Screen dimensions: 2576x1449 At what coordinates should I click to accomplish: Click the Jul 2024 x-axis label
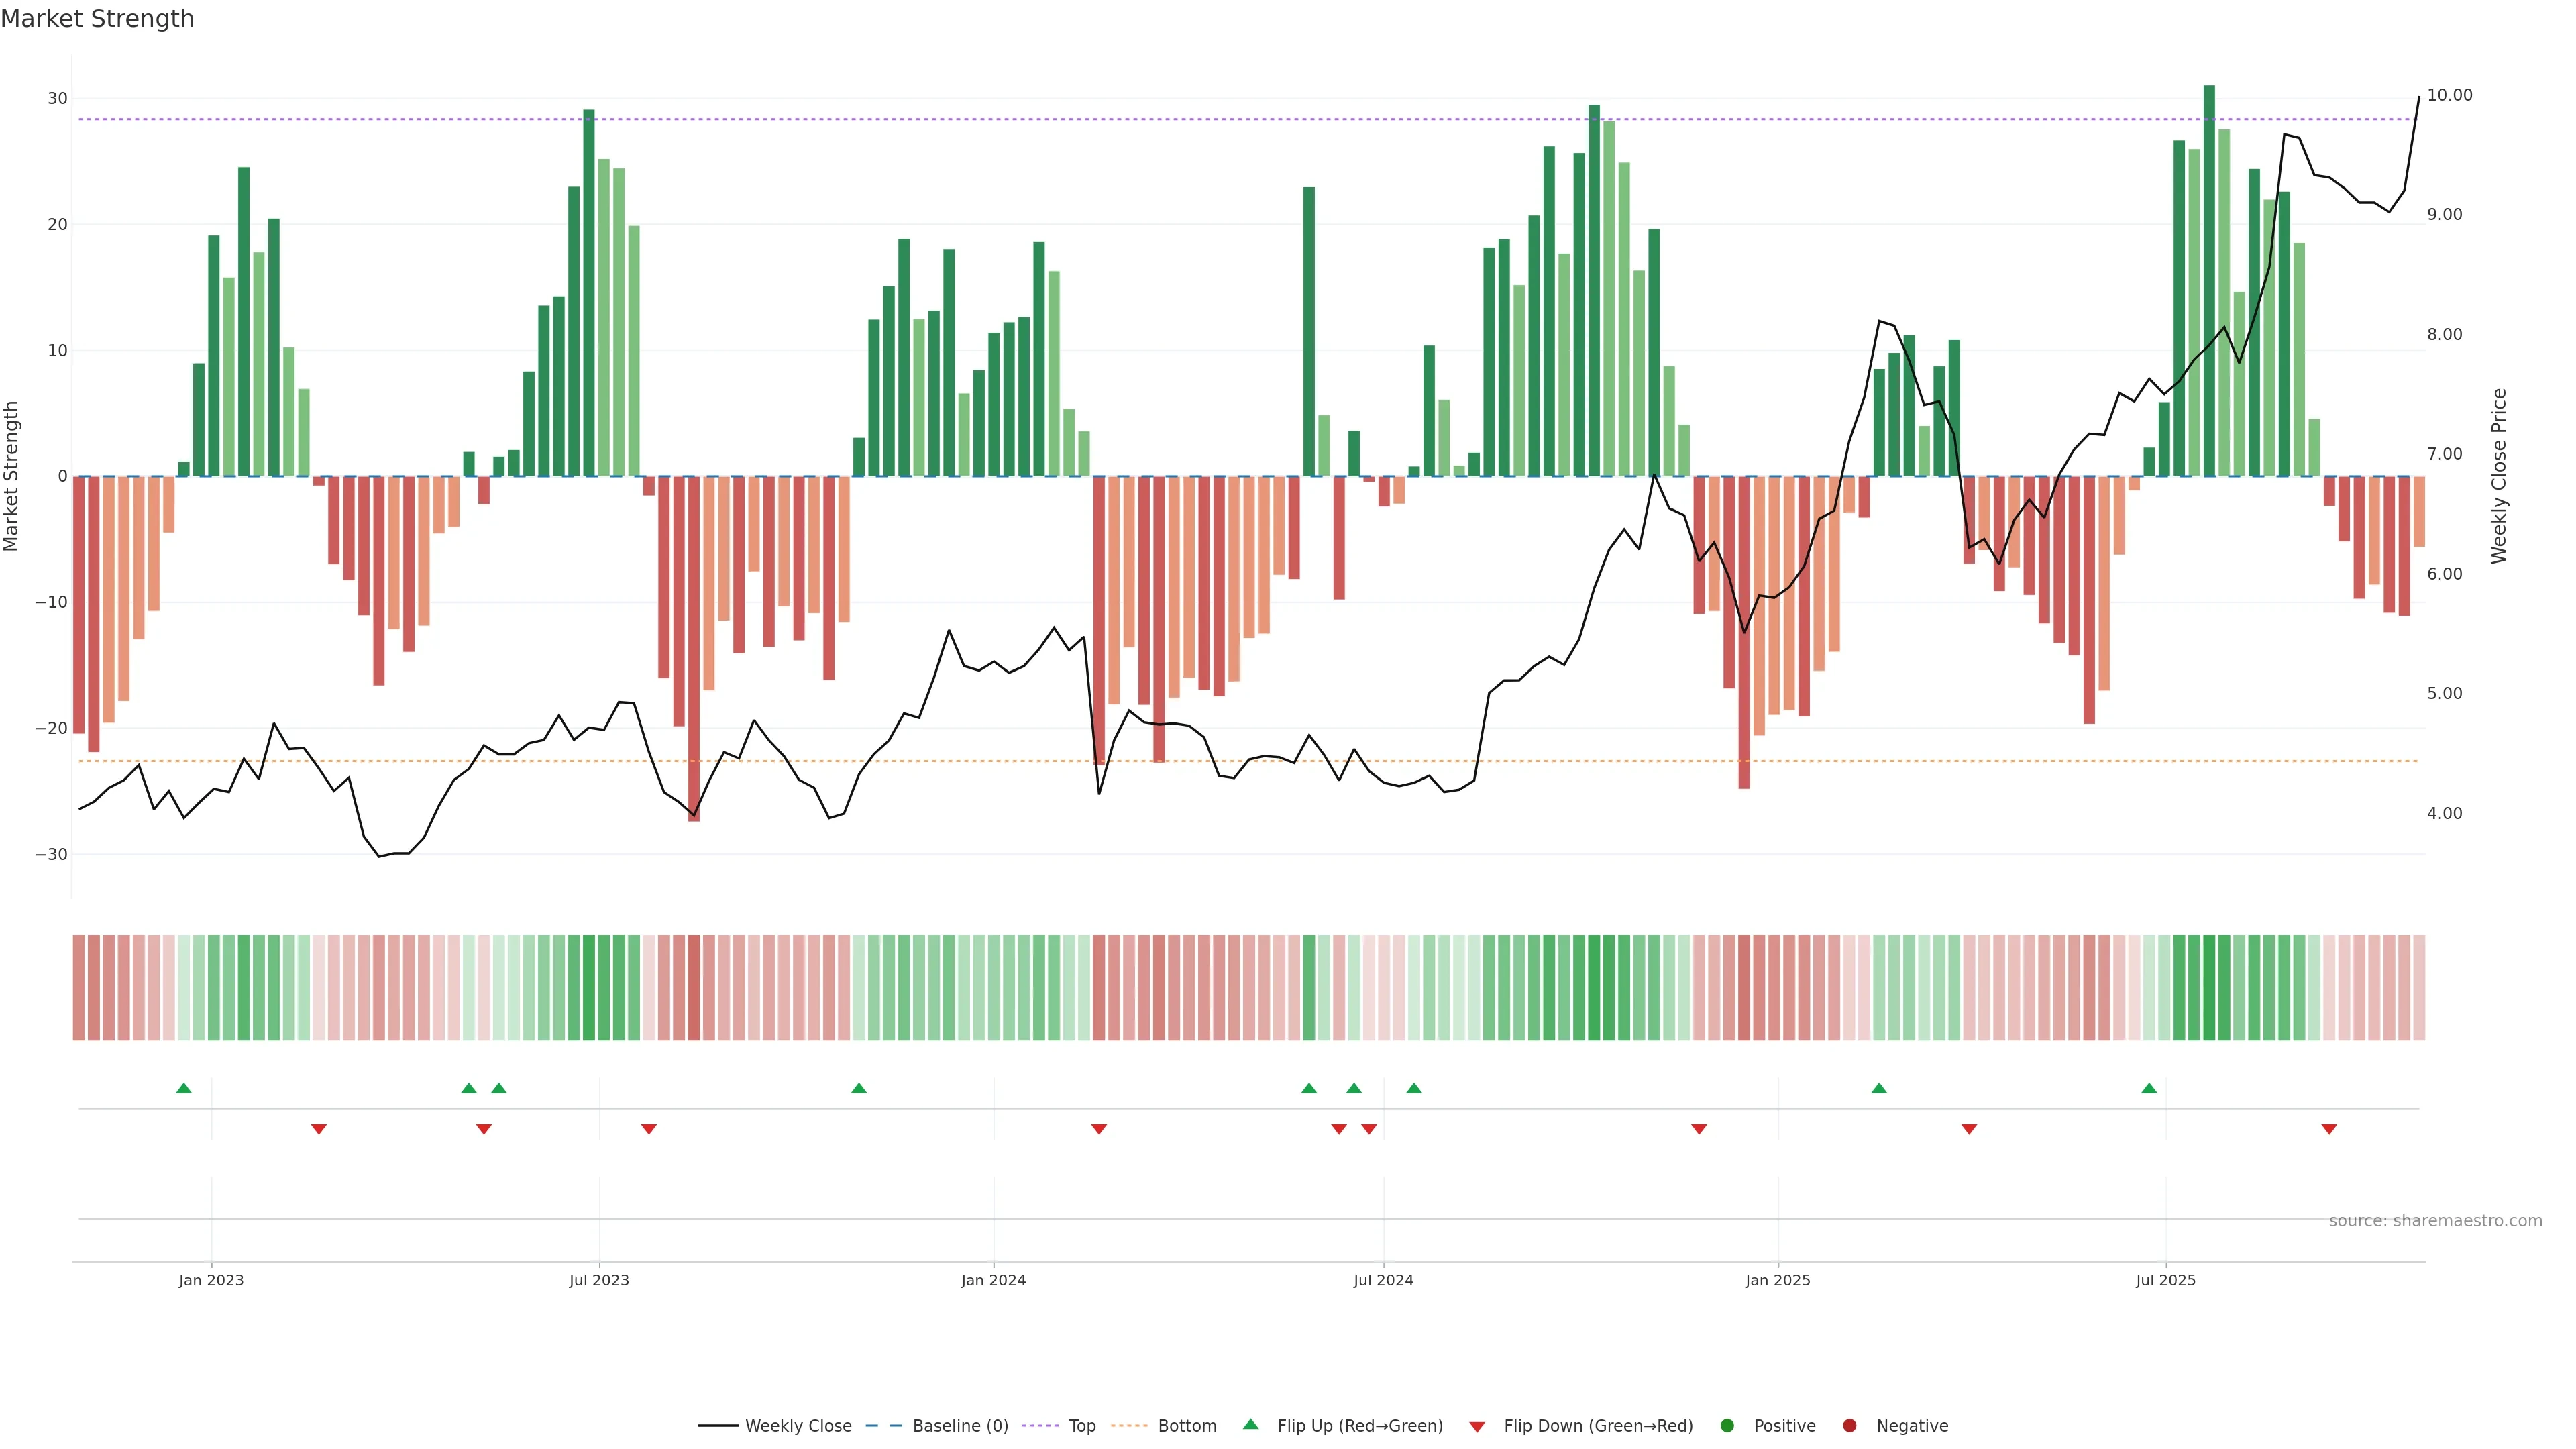[1383, 1280]
